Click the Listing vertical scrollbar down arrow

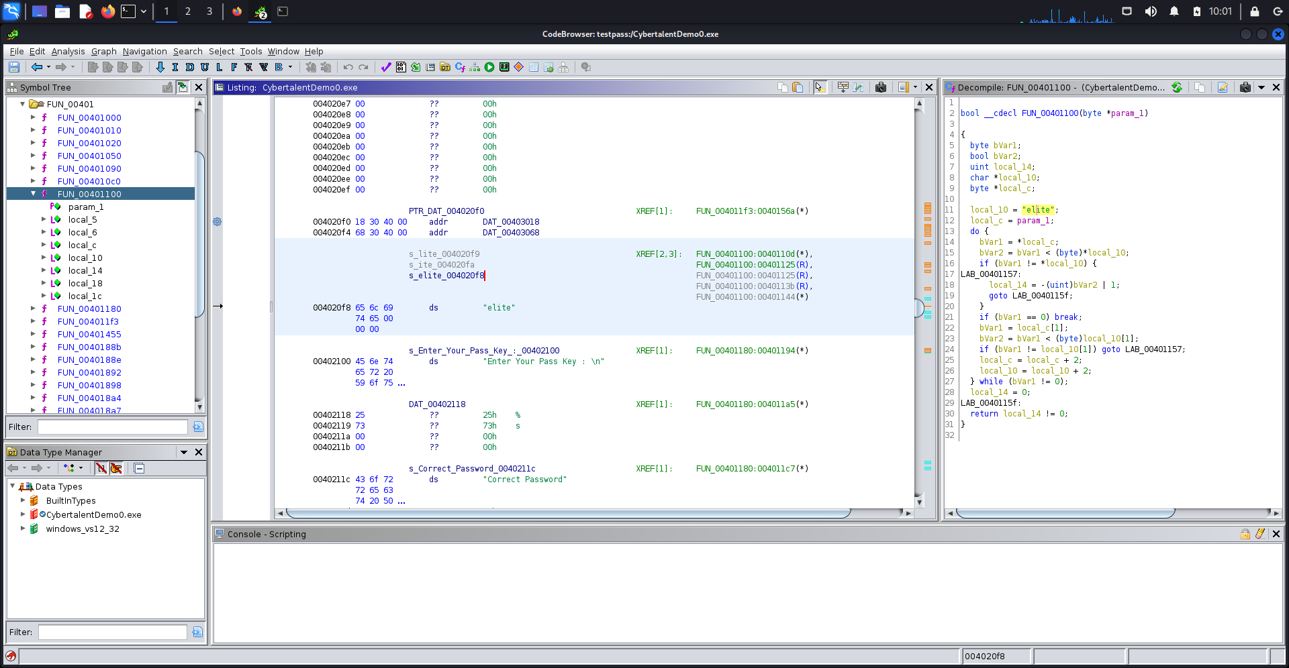(919, 502)
